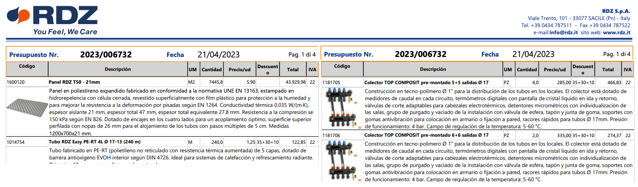
Task: Select the "You Feel, We Care" tagline
Action: [x=65, y=32]
